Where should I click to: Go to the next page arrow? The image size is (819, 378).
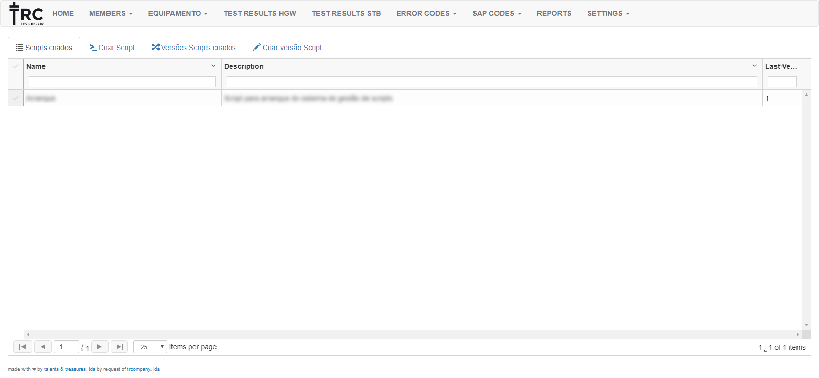pyautogui.click(x=99, y=347)
